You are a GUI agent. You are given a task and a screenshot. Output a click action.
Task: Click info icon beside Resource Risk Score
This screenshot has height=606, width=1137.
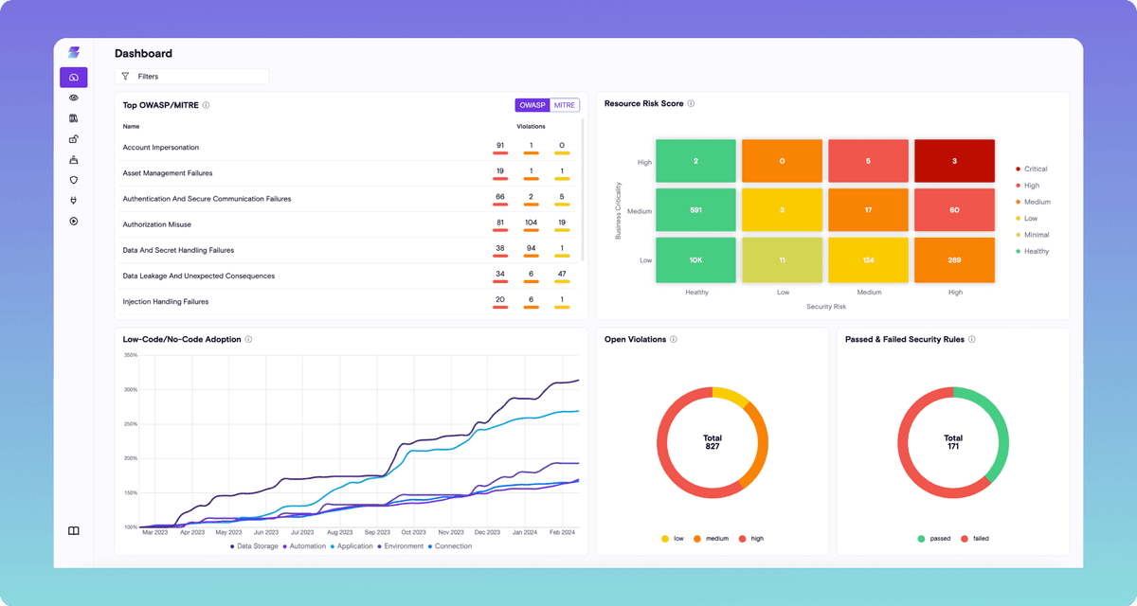coord(691,104)
